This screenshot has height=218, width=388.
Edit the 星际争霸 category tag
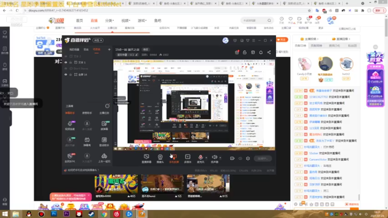pyautogui.click(x=127, y=55)
